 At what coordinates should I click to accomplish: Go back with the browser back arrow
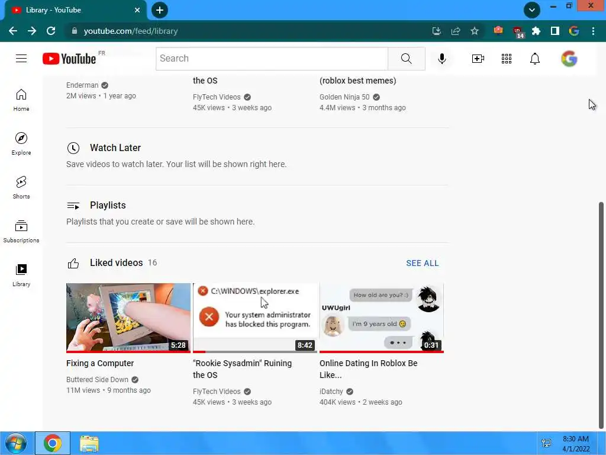click(13, 31)
